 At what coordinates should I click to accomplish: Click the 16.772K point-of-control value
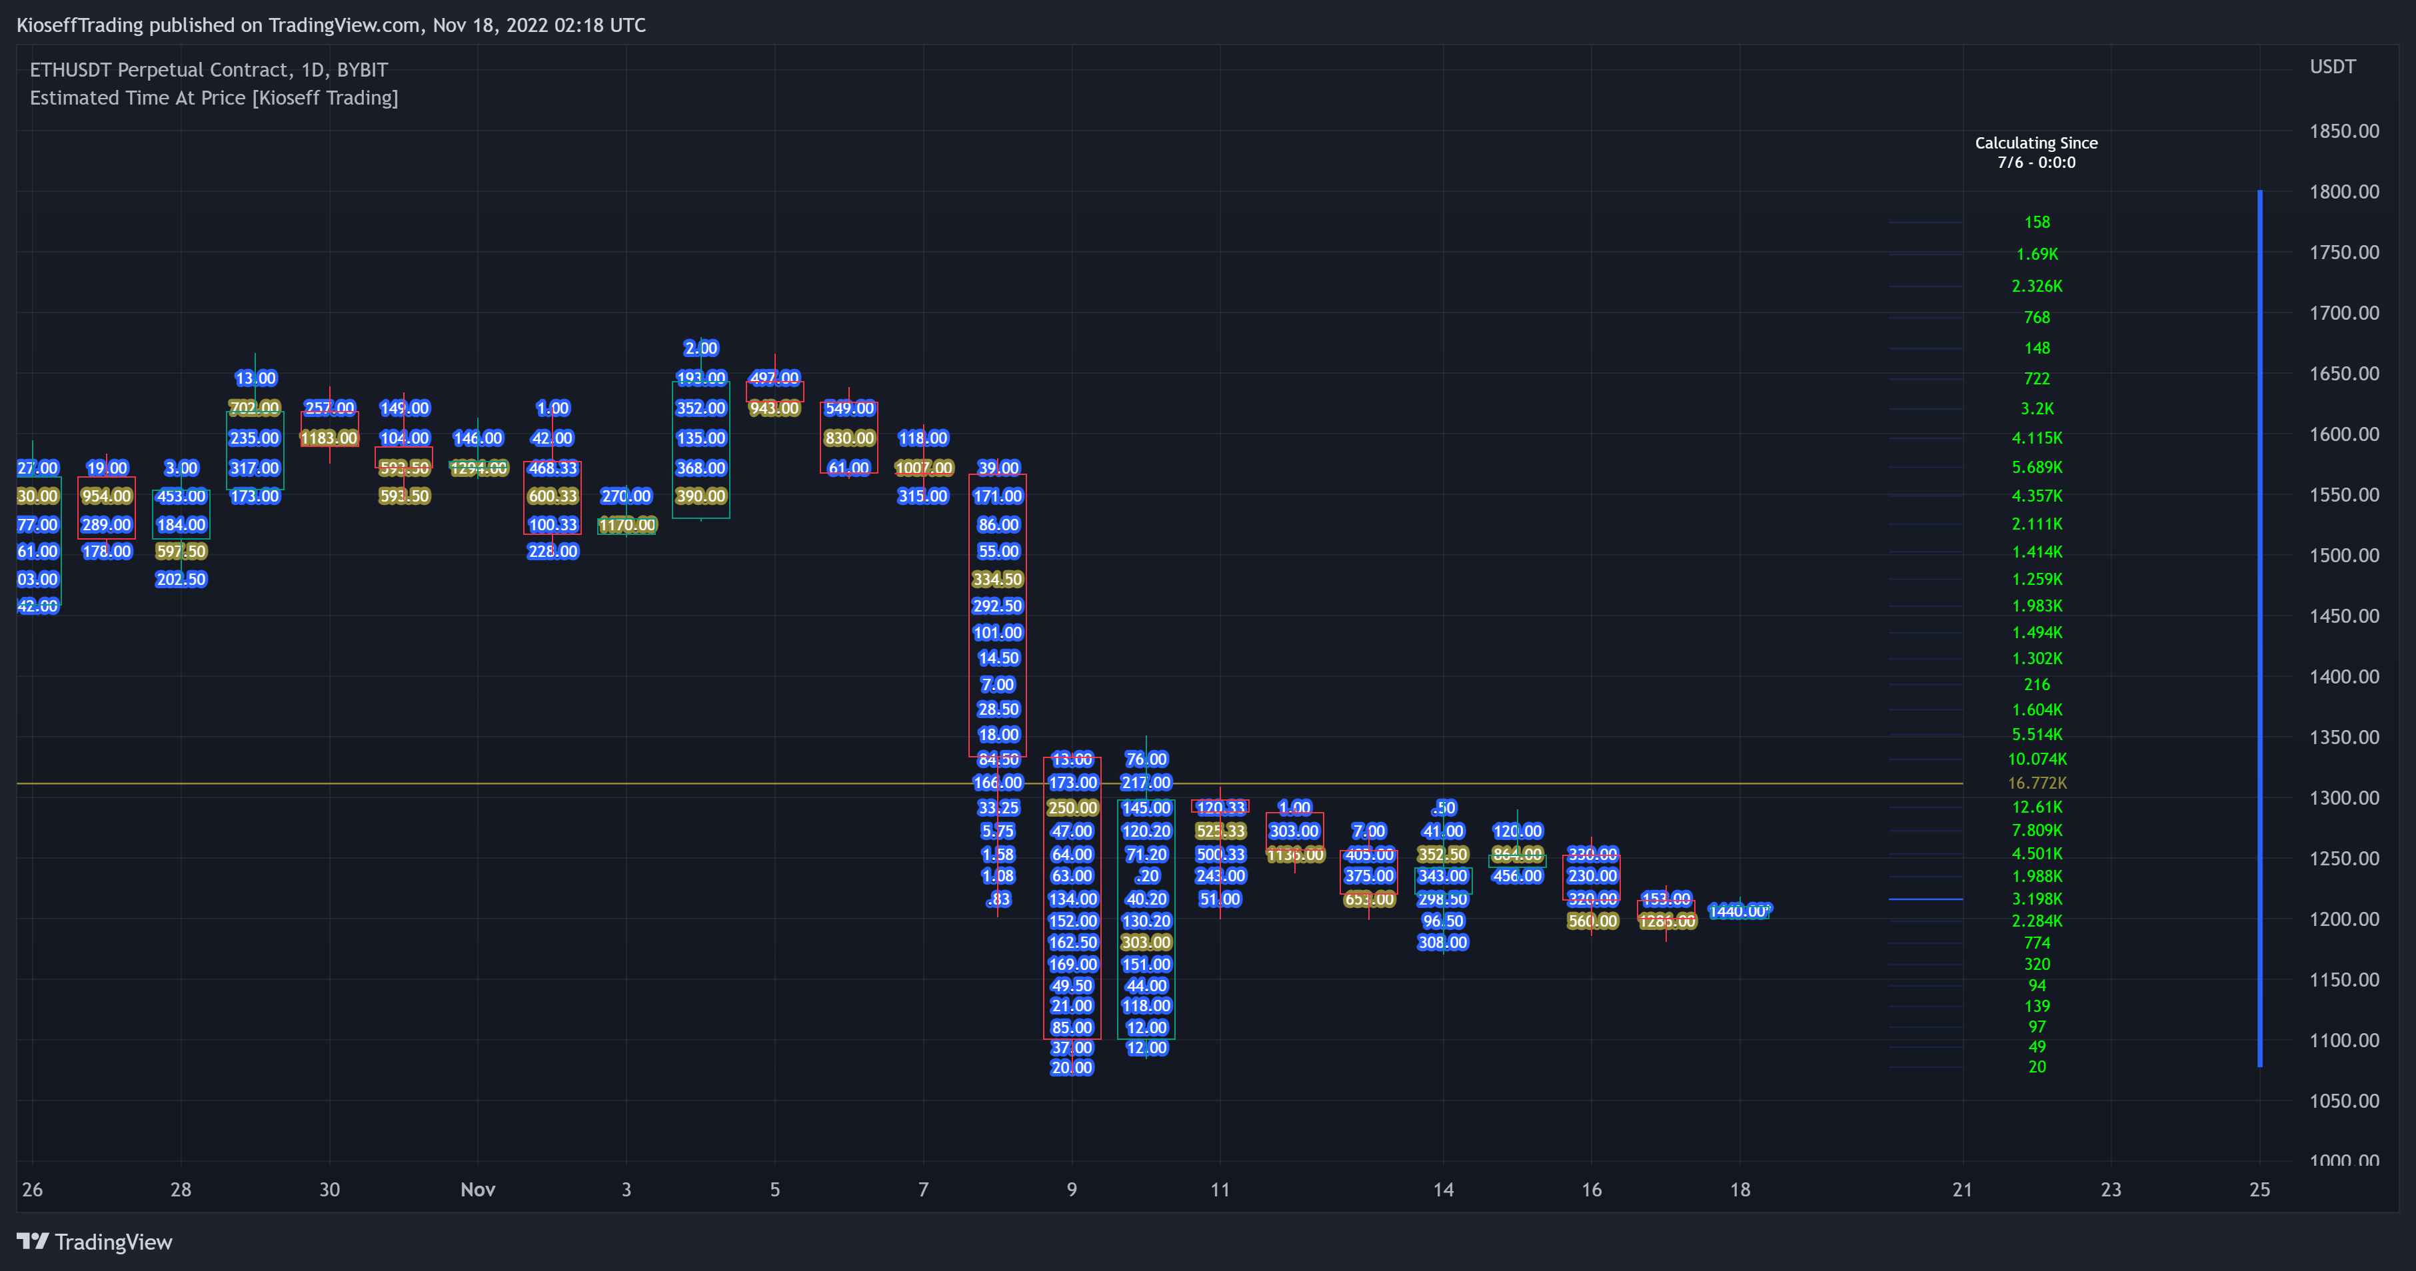point(2037,783)
